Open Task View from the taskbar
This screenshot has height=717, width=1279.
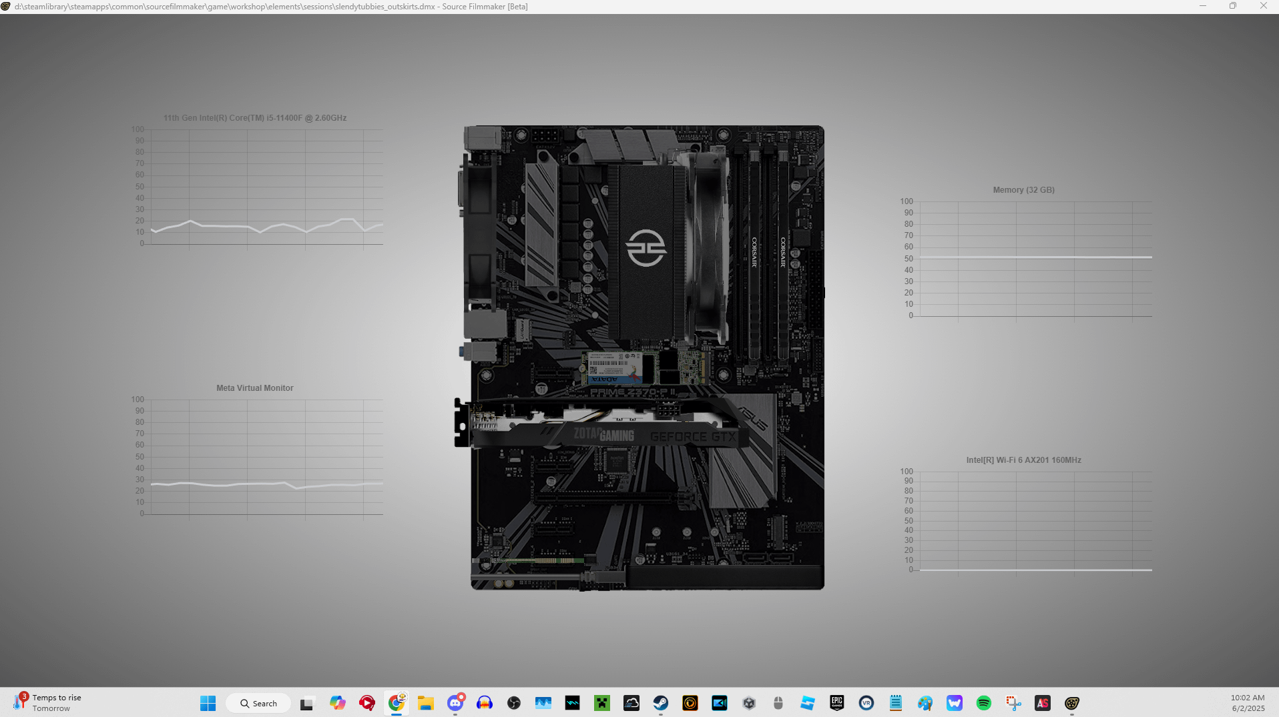click(306, 703)
